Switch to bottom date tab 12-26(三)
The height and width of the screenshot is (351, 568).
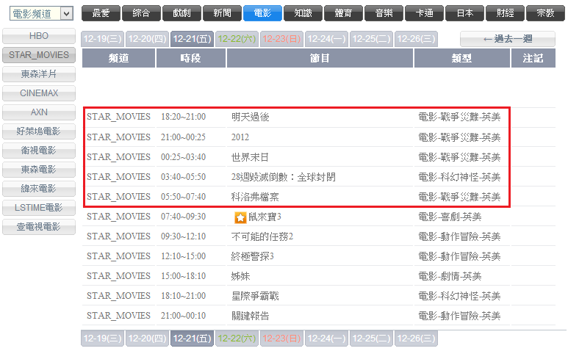(416, 339)
